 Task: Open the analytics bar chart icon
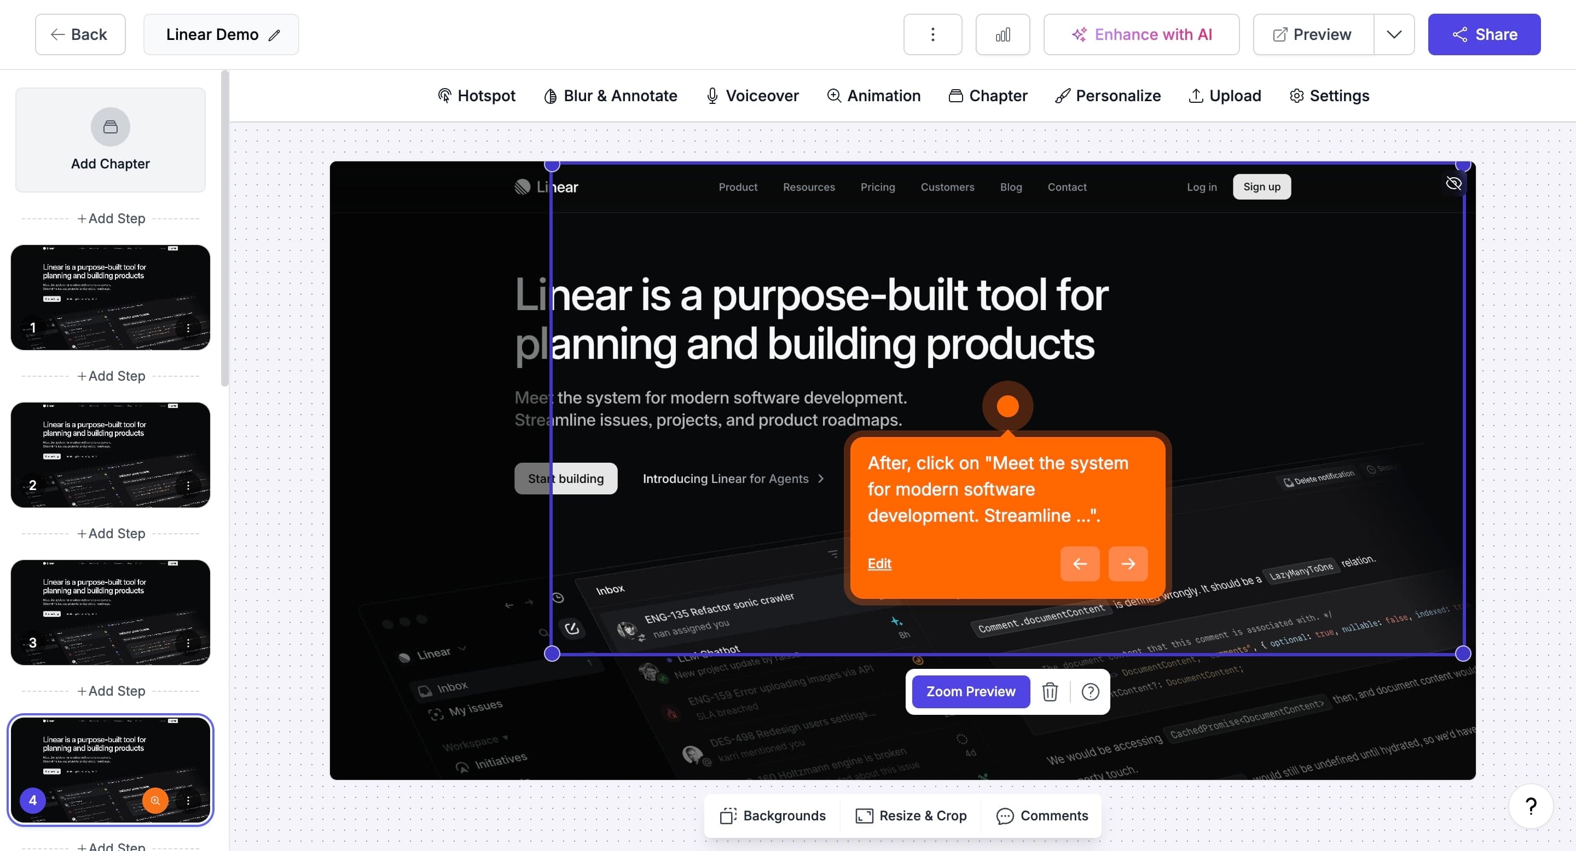(1002, 34)
